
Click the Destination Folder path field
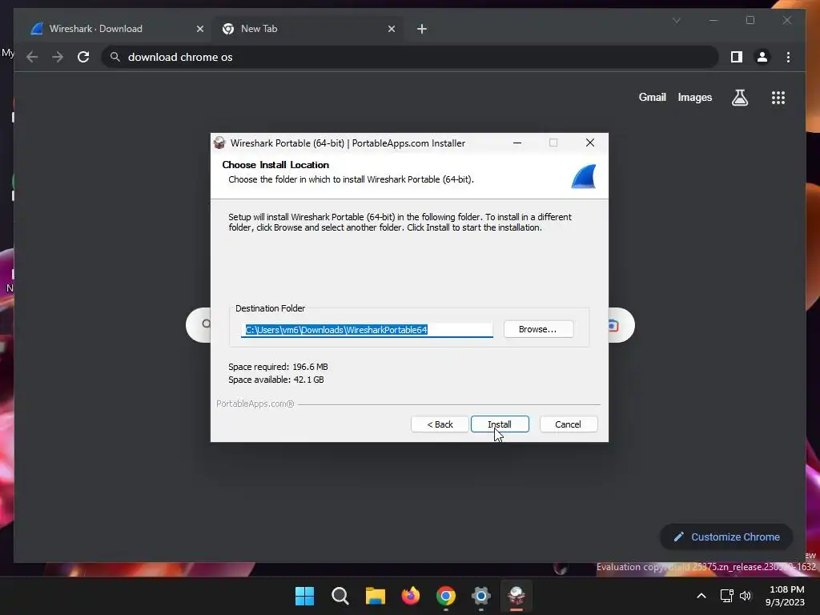(x=367, y=329)
